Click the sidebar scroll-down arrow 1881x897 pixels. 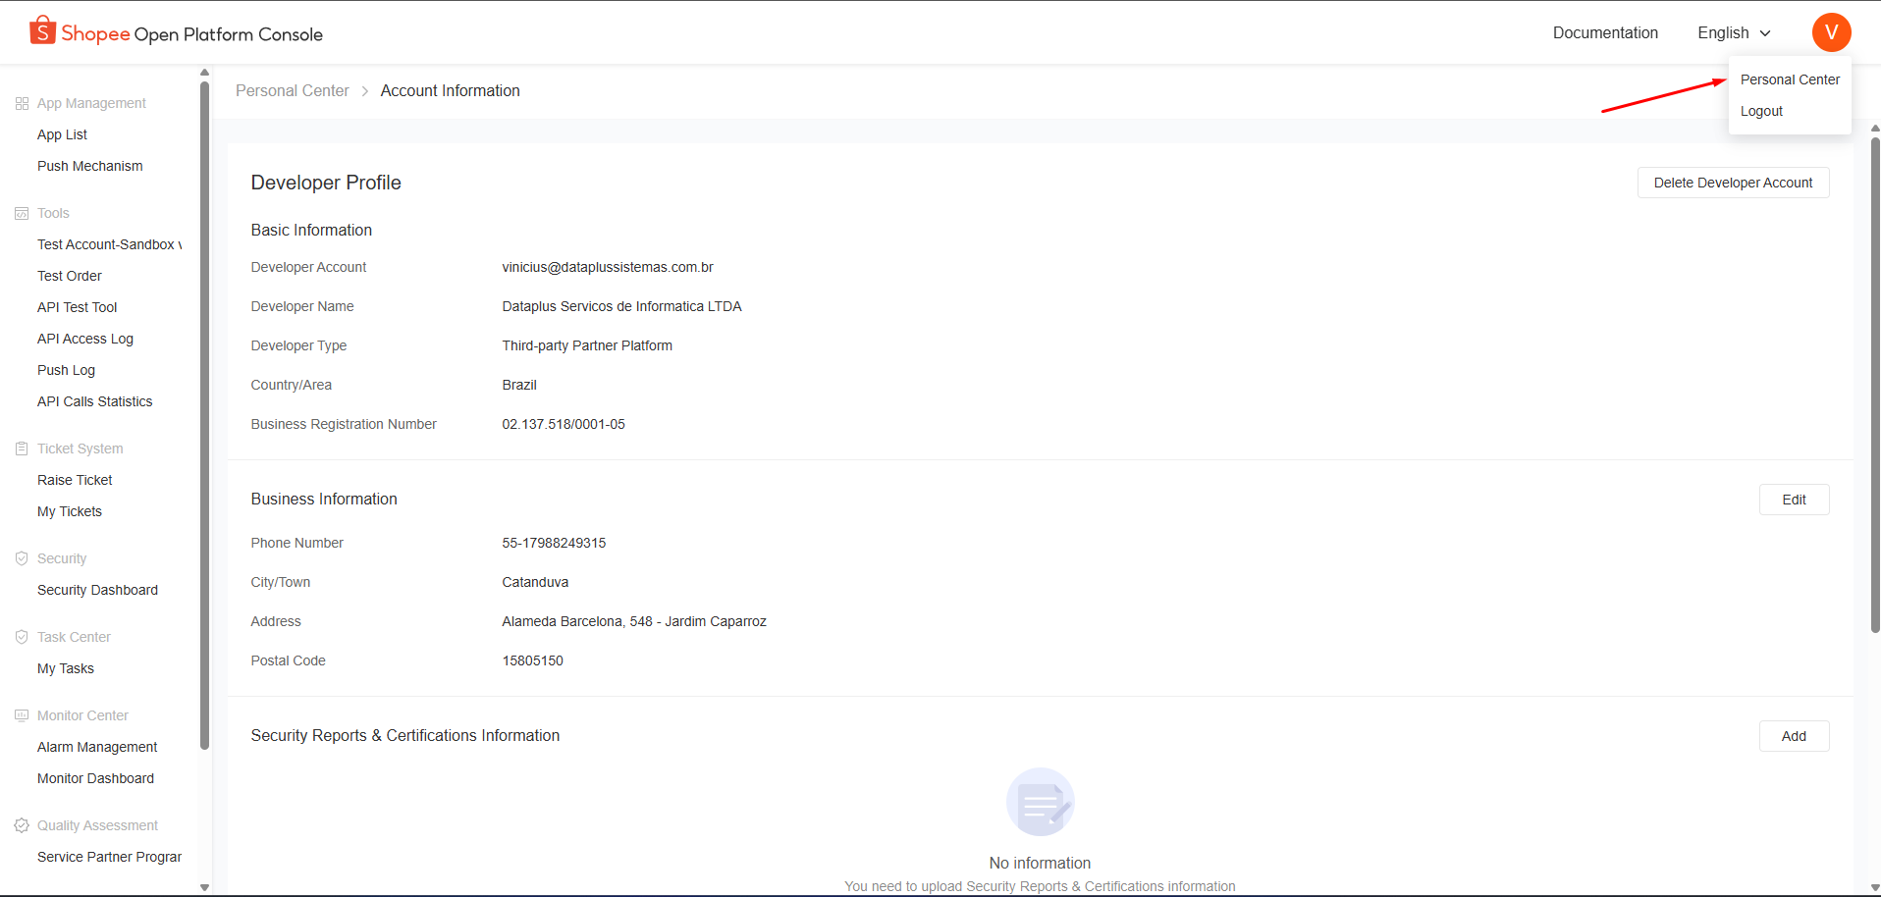tap(204, 887)
